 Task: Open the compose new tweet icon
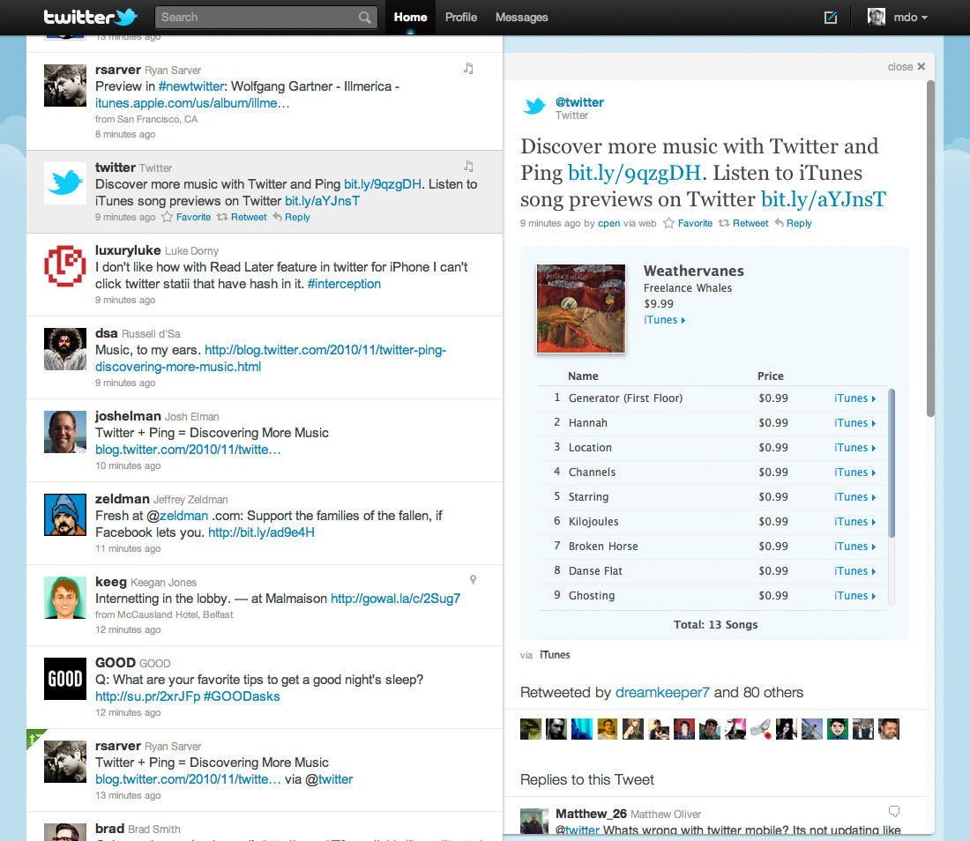tap(830, 17)
